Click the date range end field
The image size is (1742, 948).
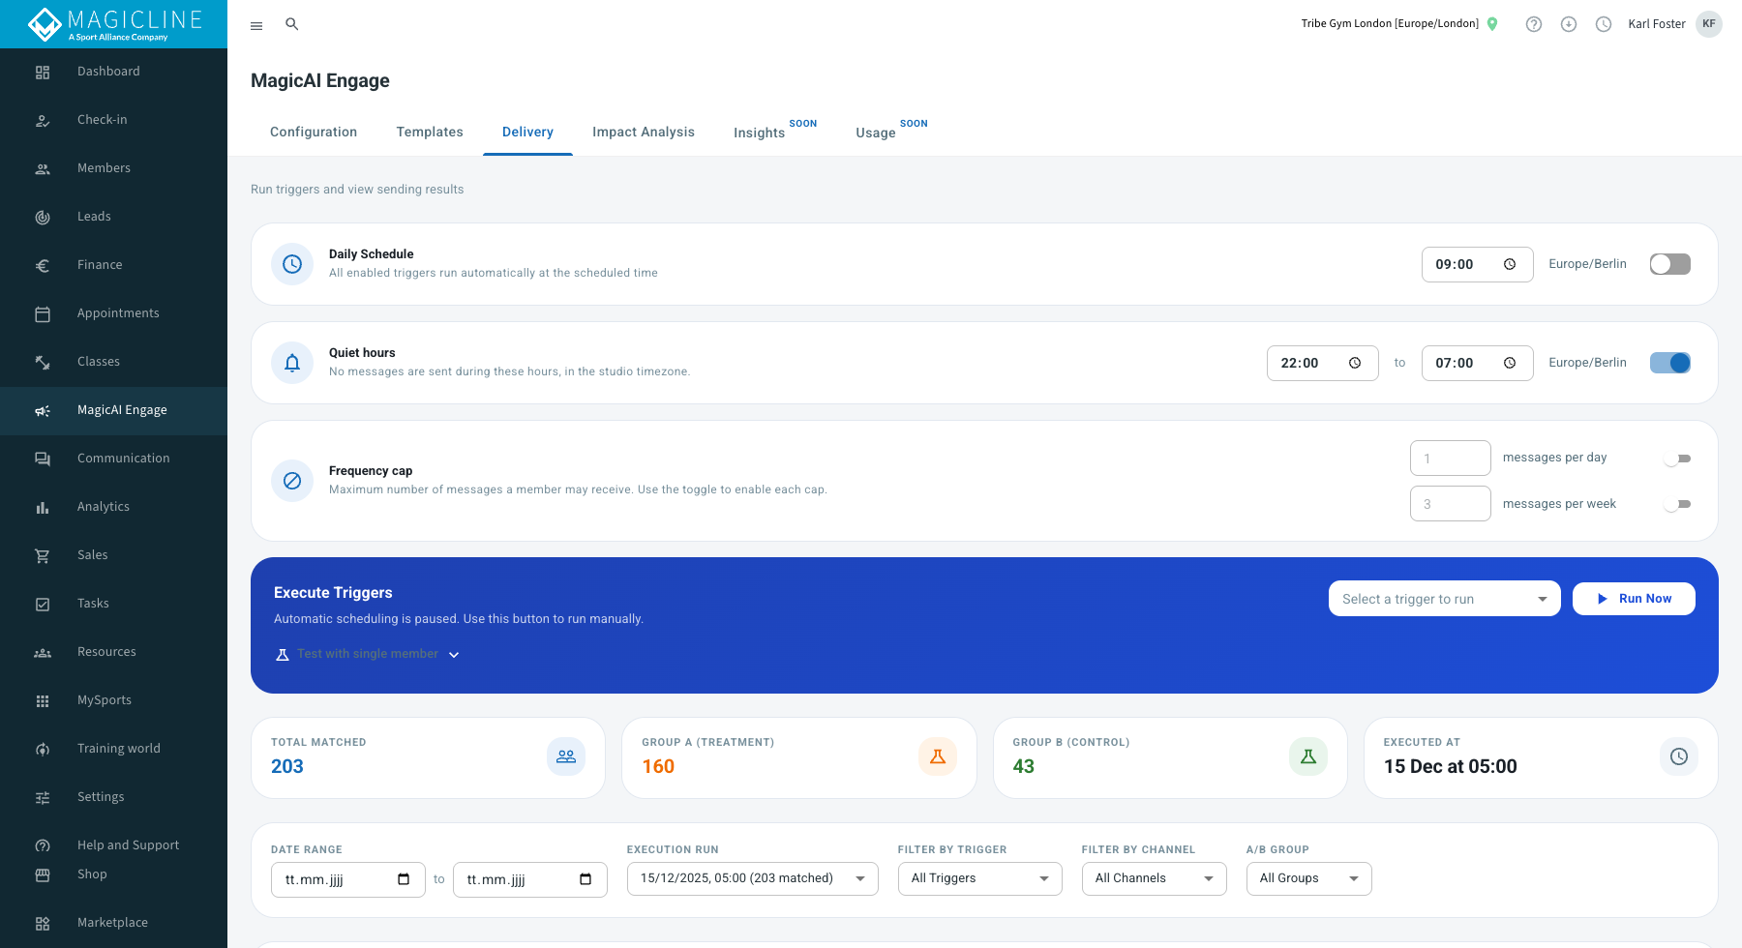[530, 879]
